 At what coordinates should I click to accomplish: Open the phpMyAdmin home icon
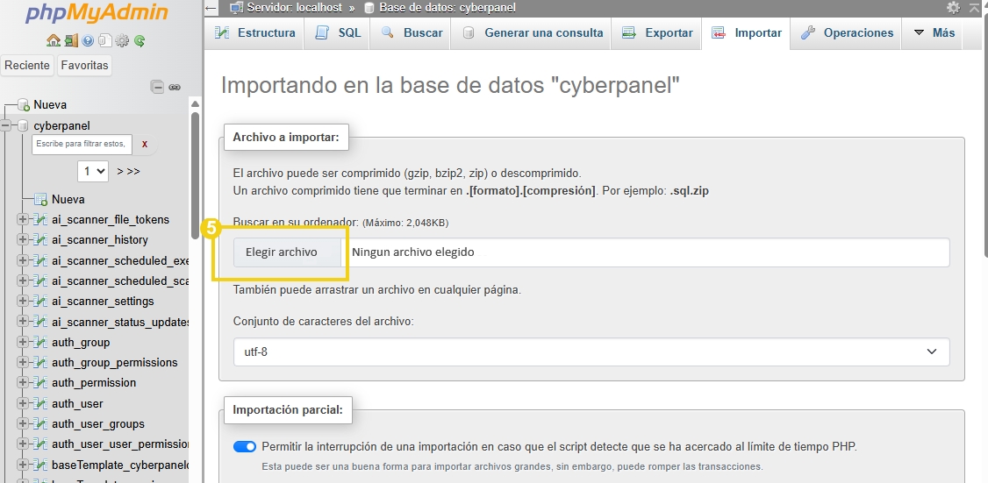(x=54, y=41)
